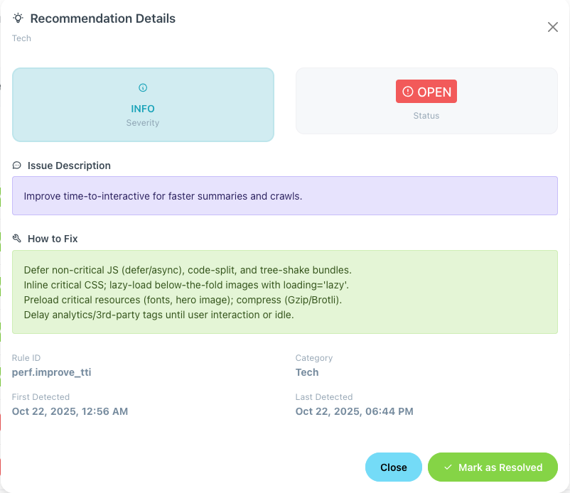Click the Tech subtitle under the heading

[21, 38]
